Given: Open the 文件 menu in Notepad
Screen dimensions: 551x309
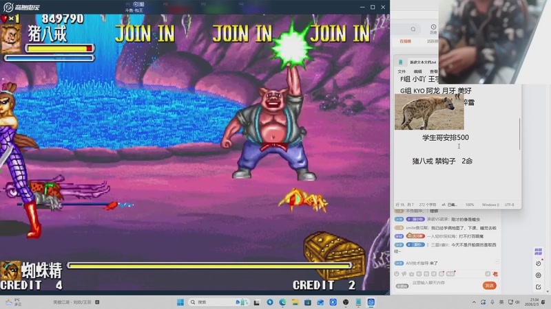Looking at the screenshot, I should [402, 71].
